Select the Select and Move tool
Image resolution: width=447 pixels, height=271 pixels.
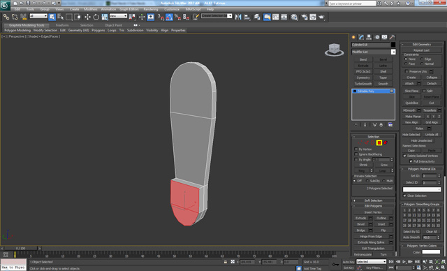click(87, 17)
